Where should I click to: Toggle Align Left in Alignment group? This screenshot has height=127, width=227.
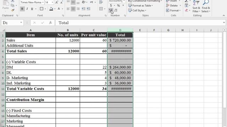68,9
